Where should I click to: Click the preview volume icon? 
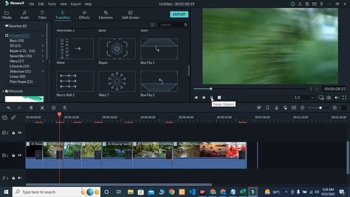tap(337, 97)
